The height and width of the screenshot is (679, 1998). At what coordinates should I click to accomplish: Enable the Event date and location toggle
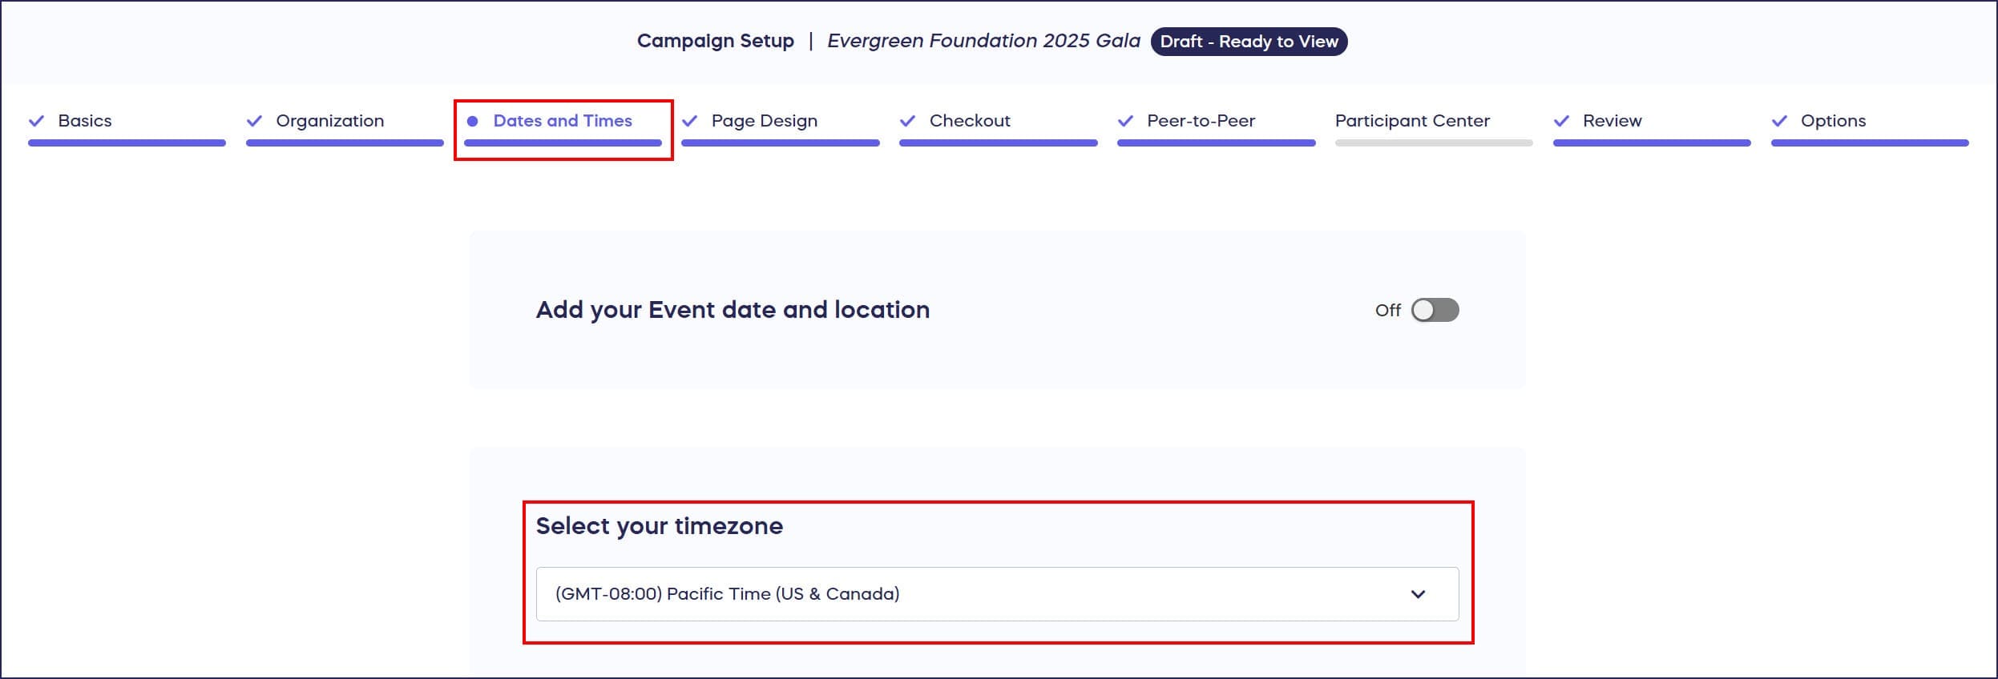pyautogui.click(x=1435, y=310)
